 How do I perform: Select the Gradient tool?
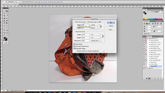pos(7,23)
